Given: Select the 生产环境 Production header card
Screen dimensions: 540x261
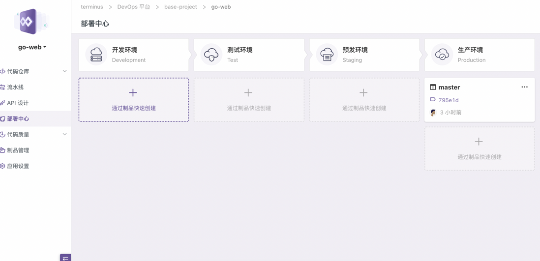Looking at the screenshot, I should (480, 55).
